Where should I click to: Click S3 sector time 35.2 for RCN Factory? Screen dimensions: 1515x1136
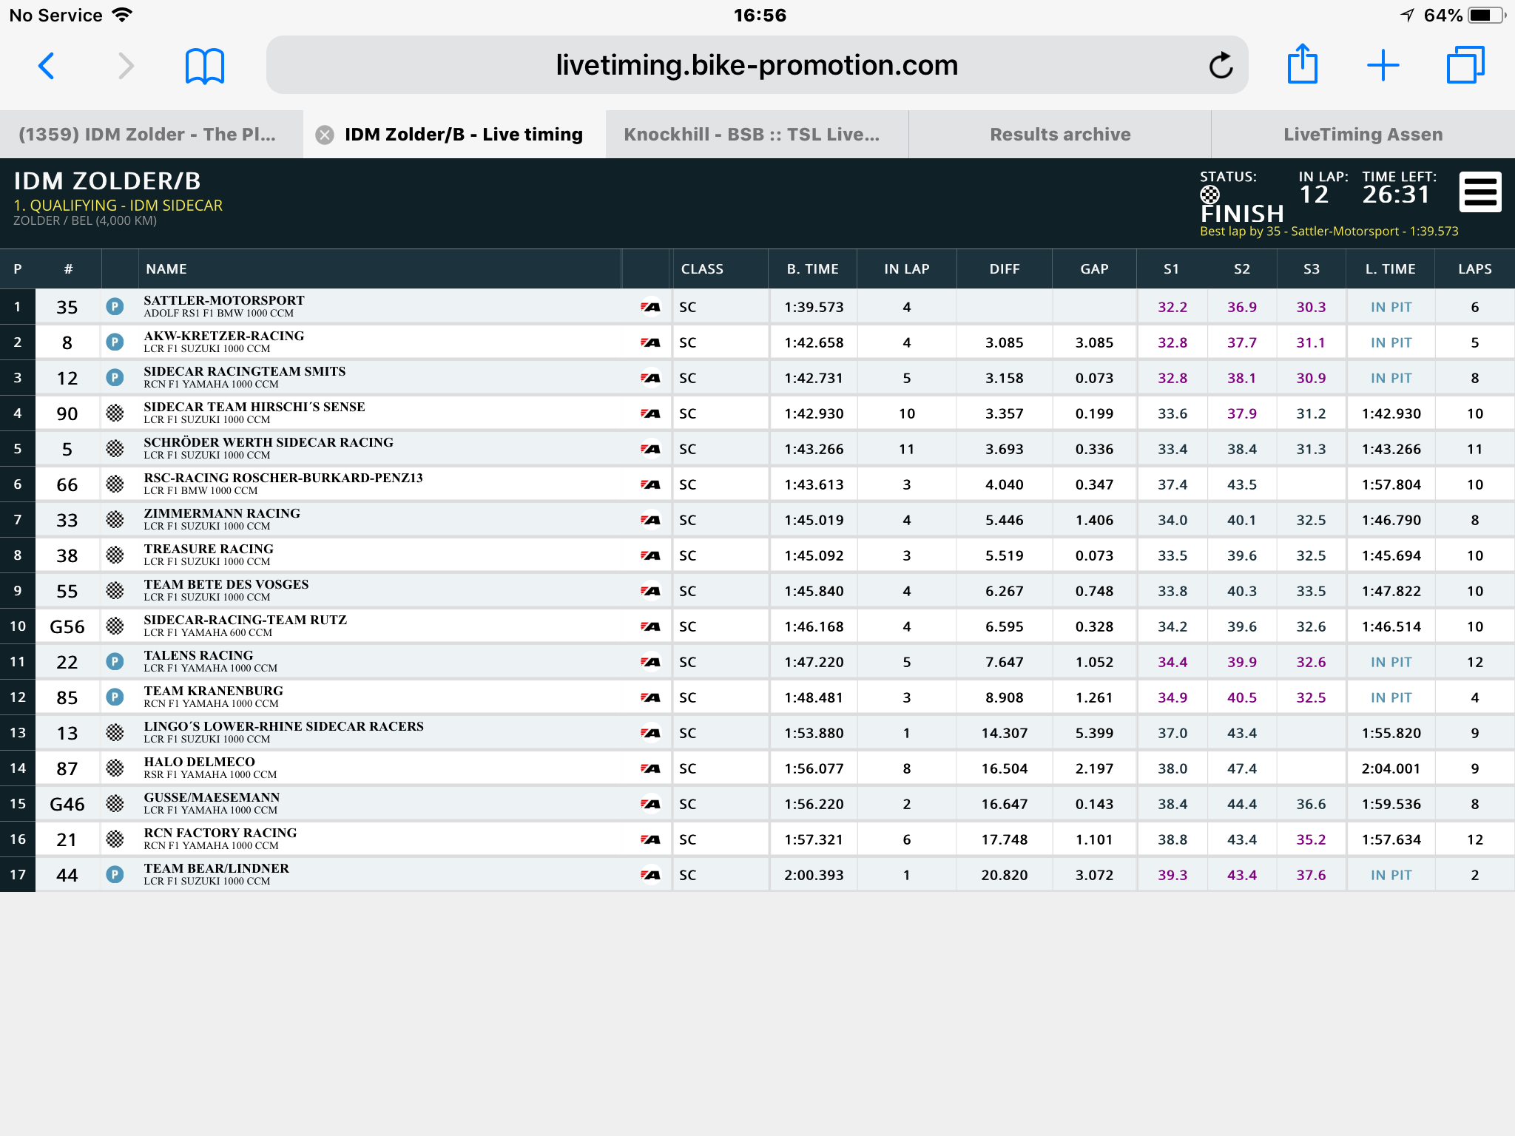click(x=1311, y=839)
